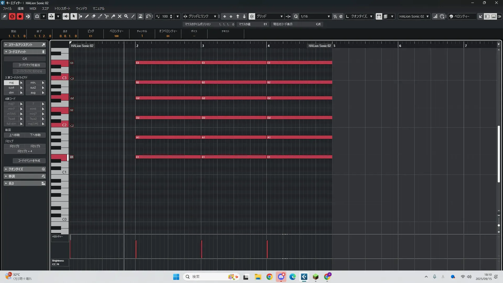Click the E3 note at bar 2
Viewport: 503px width, 283px height.
[168, 63]
